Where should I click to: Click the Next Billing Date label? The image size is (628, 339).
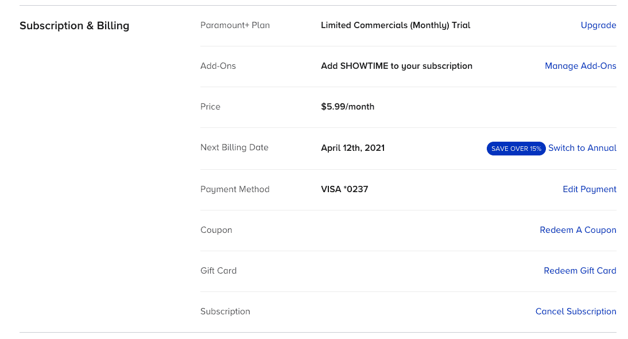[x=234, y=147]
